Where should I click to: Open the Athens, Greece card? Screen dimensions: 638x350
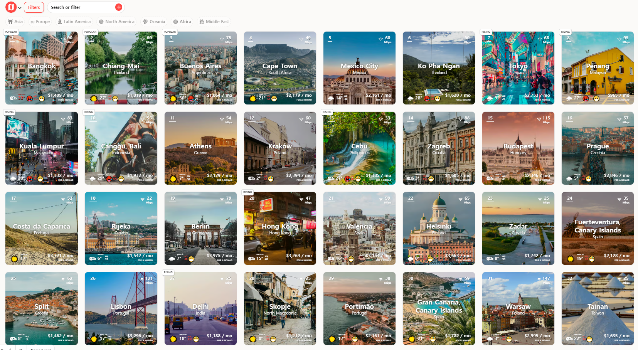pyautogui.click(x=200, y=148)
